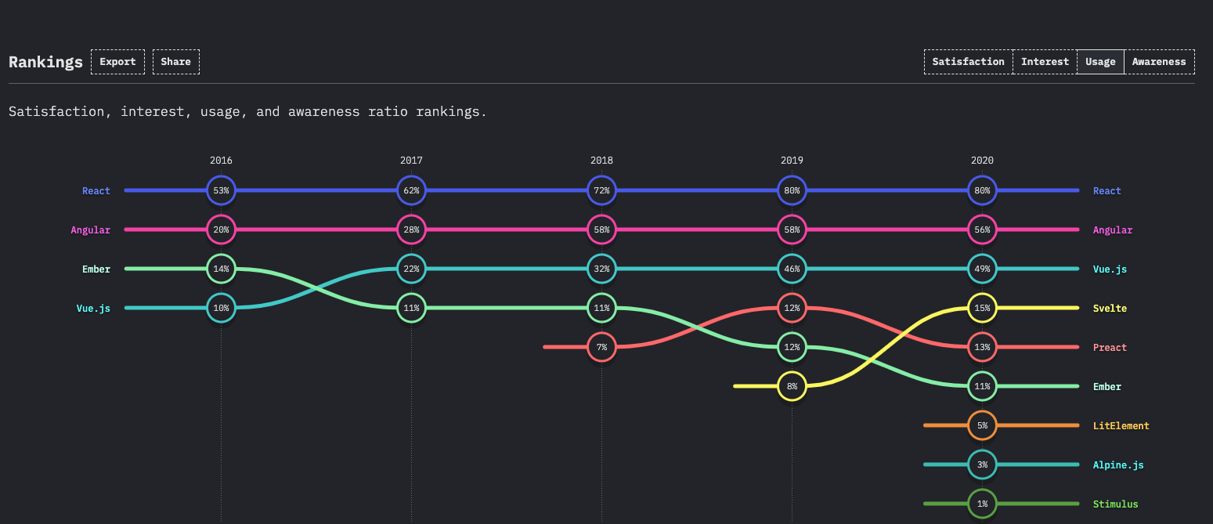Select React's 80% data point for 2020
Image resolution: width=1213 pixels, height=524 pixels.
(x=982, y=190)
